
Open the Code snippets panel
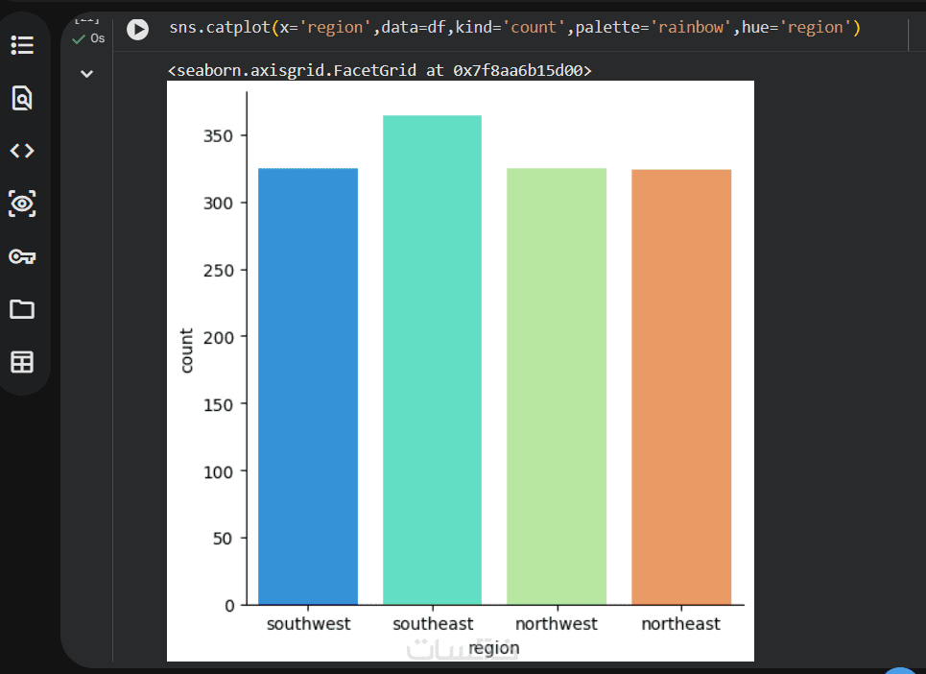[x=21, y=151]
